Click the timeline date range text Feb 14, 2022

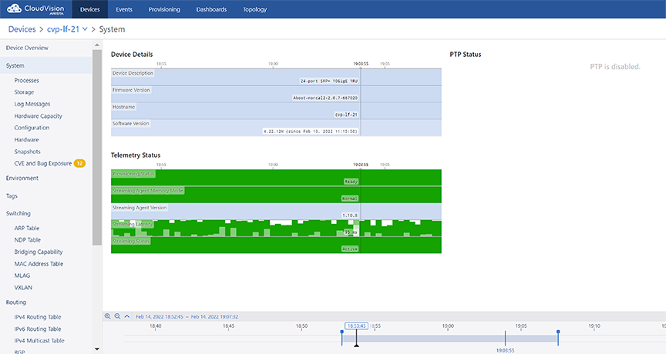[187, 317]
